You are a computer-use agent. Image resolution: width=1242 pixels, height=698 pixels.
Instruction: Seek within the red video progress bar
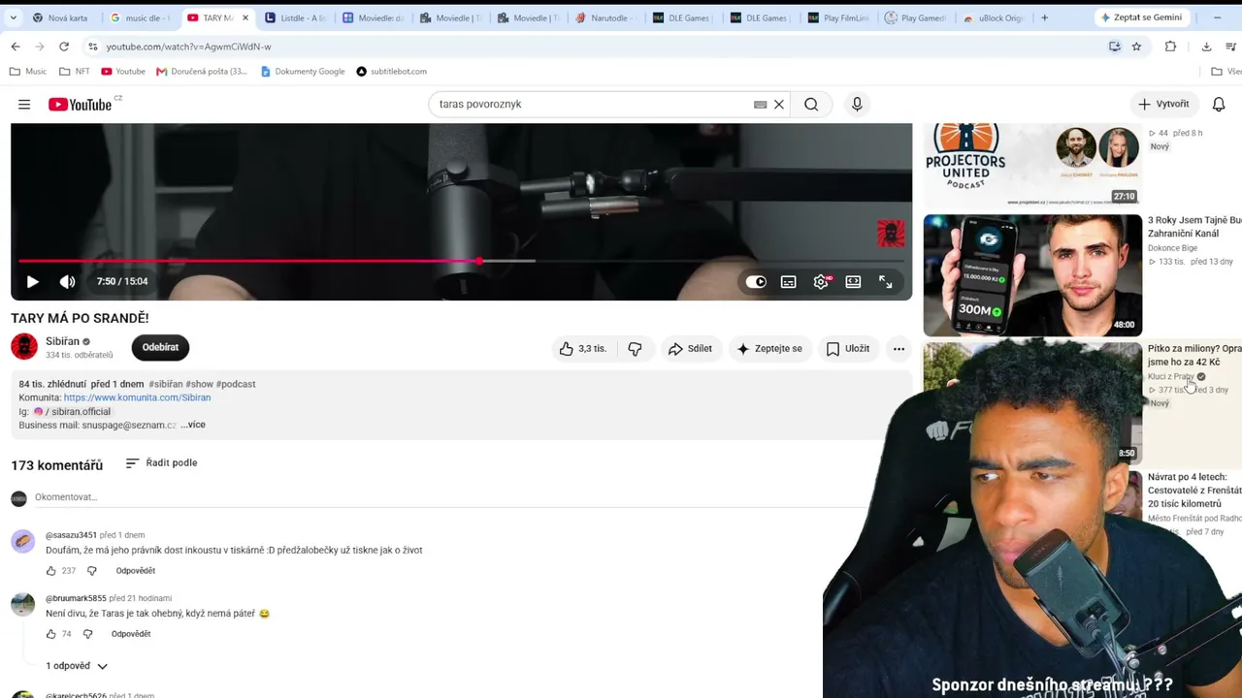click(248, 261)
